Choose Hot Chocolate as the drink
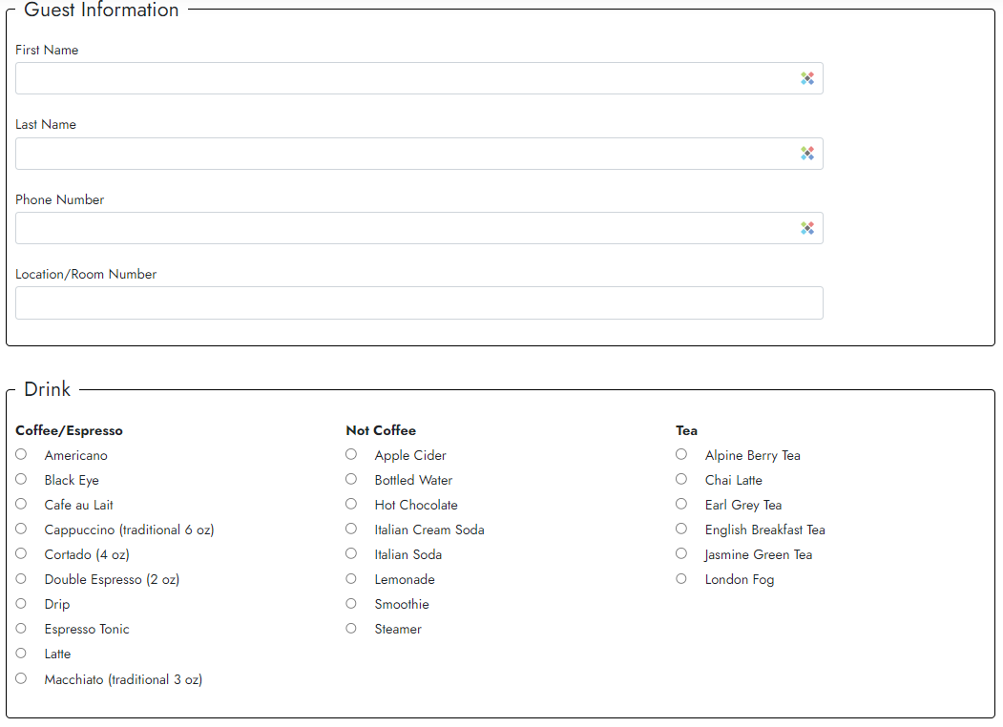Screen dimensions: 1003x727 click(x=351, y=504)
